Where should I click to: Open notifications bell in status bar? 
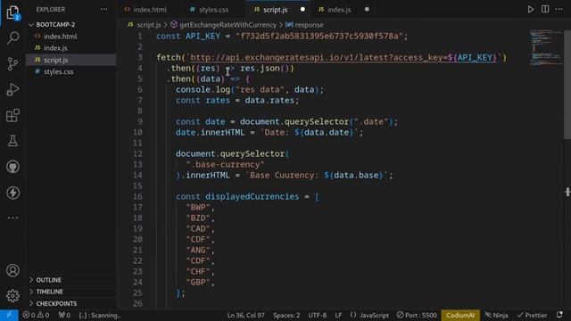click(559, 315)
